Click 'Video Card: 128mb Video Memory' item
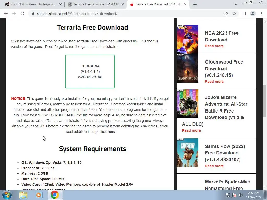This screenshot has height=200, width=267. point(77,184)
